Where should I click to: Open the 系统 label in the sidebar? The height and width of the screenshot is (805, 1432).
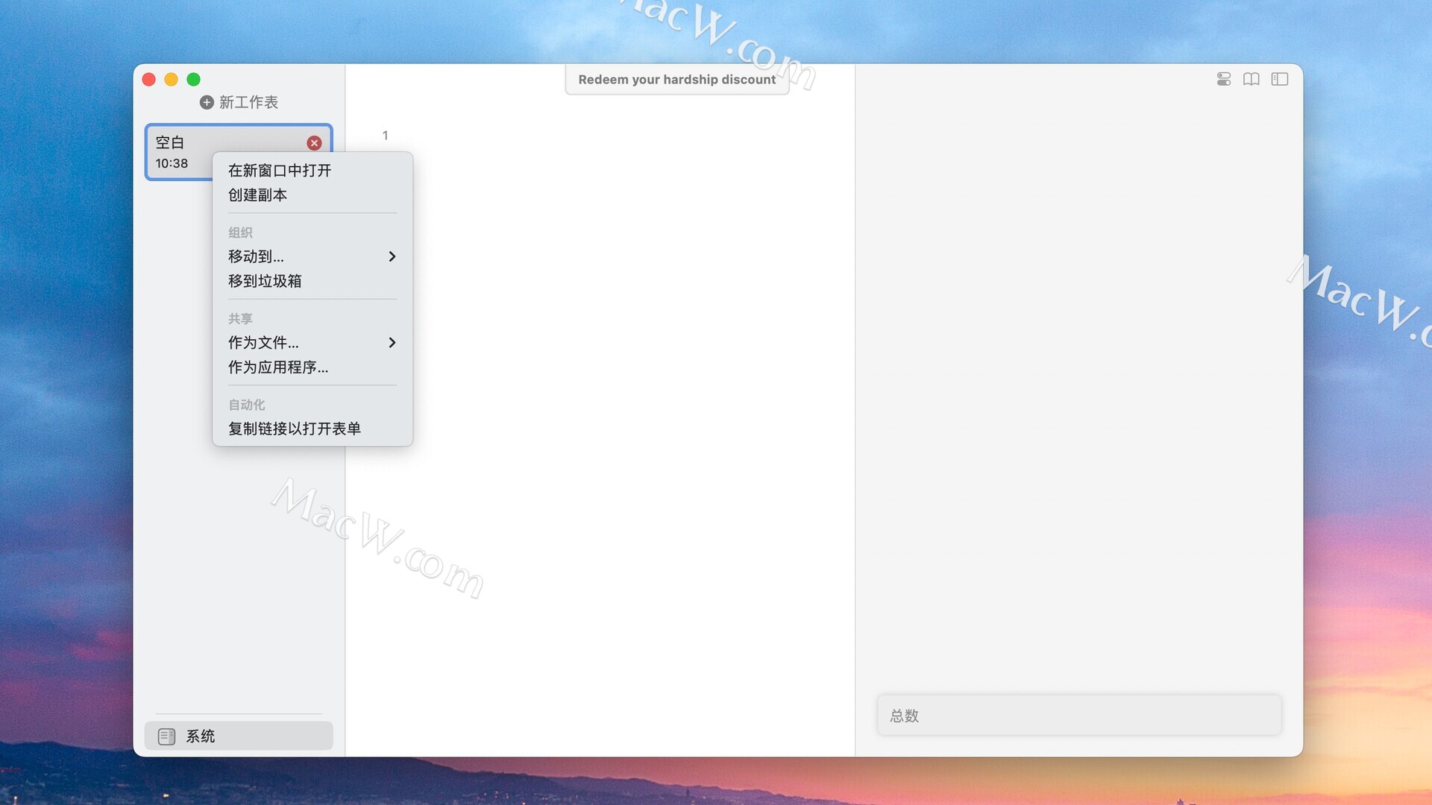pyautogui.click(x=200, y=736)
